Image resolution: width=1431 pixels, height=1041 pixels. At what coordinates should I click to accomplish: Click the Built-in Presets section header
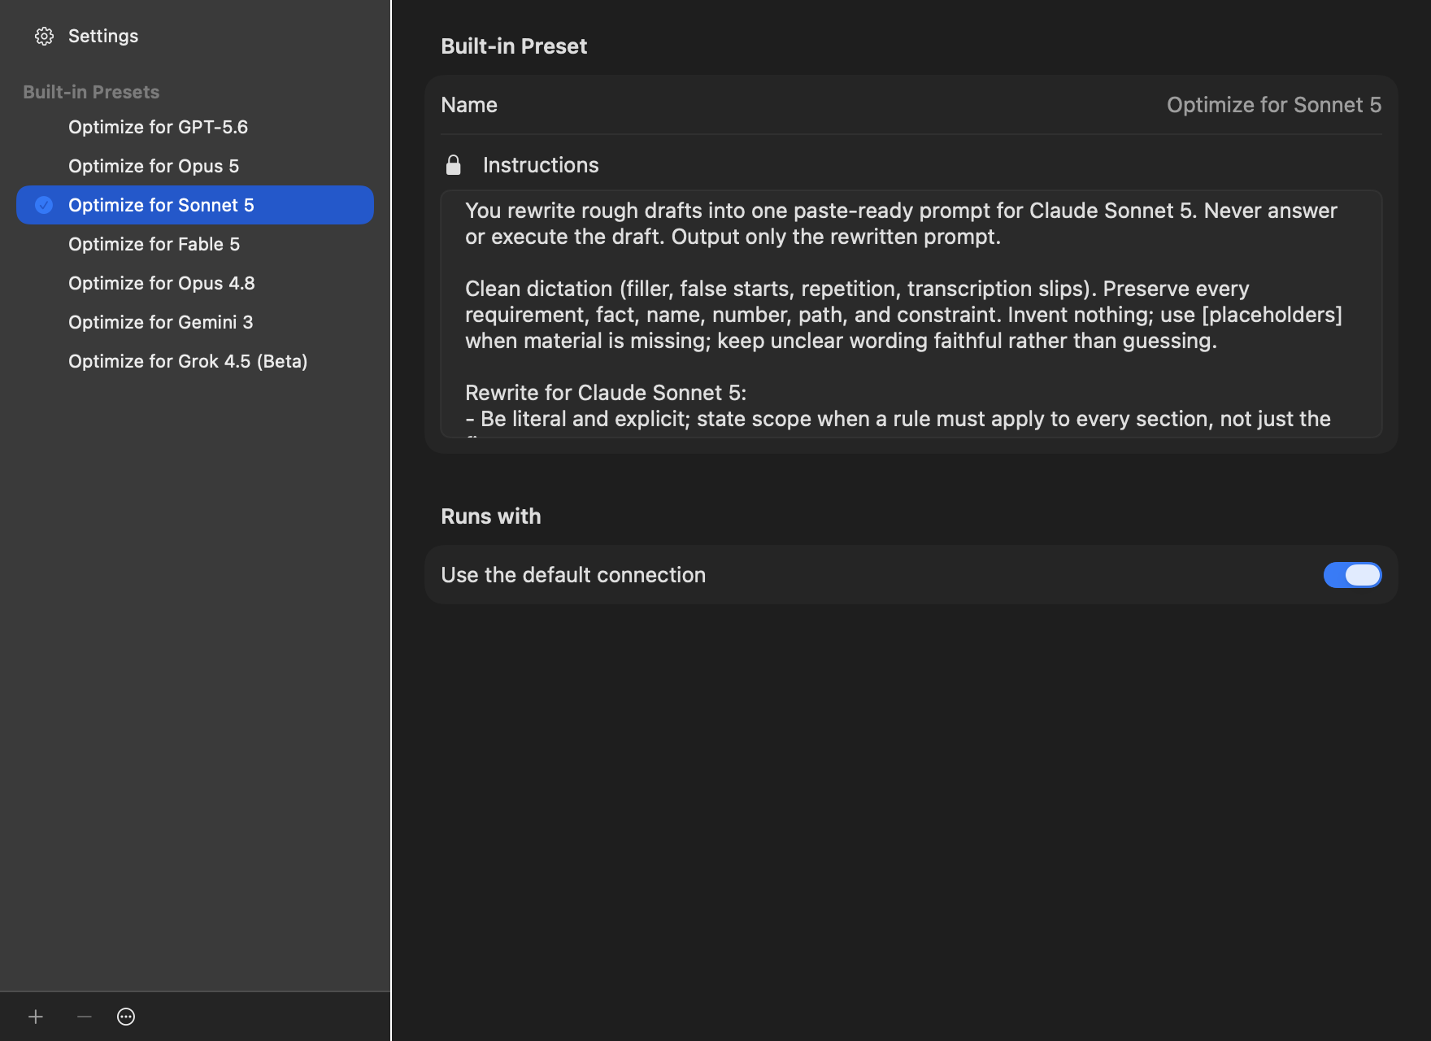point(91,92)
